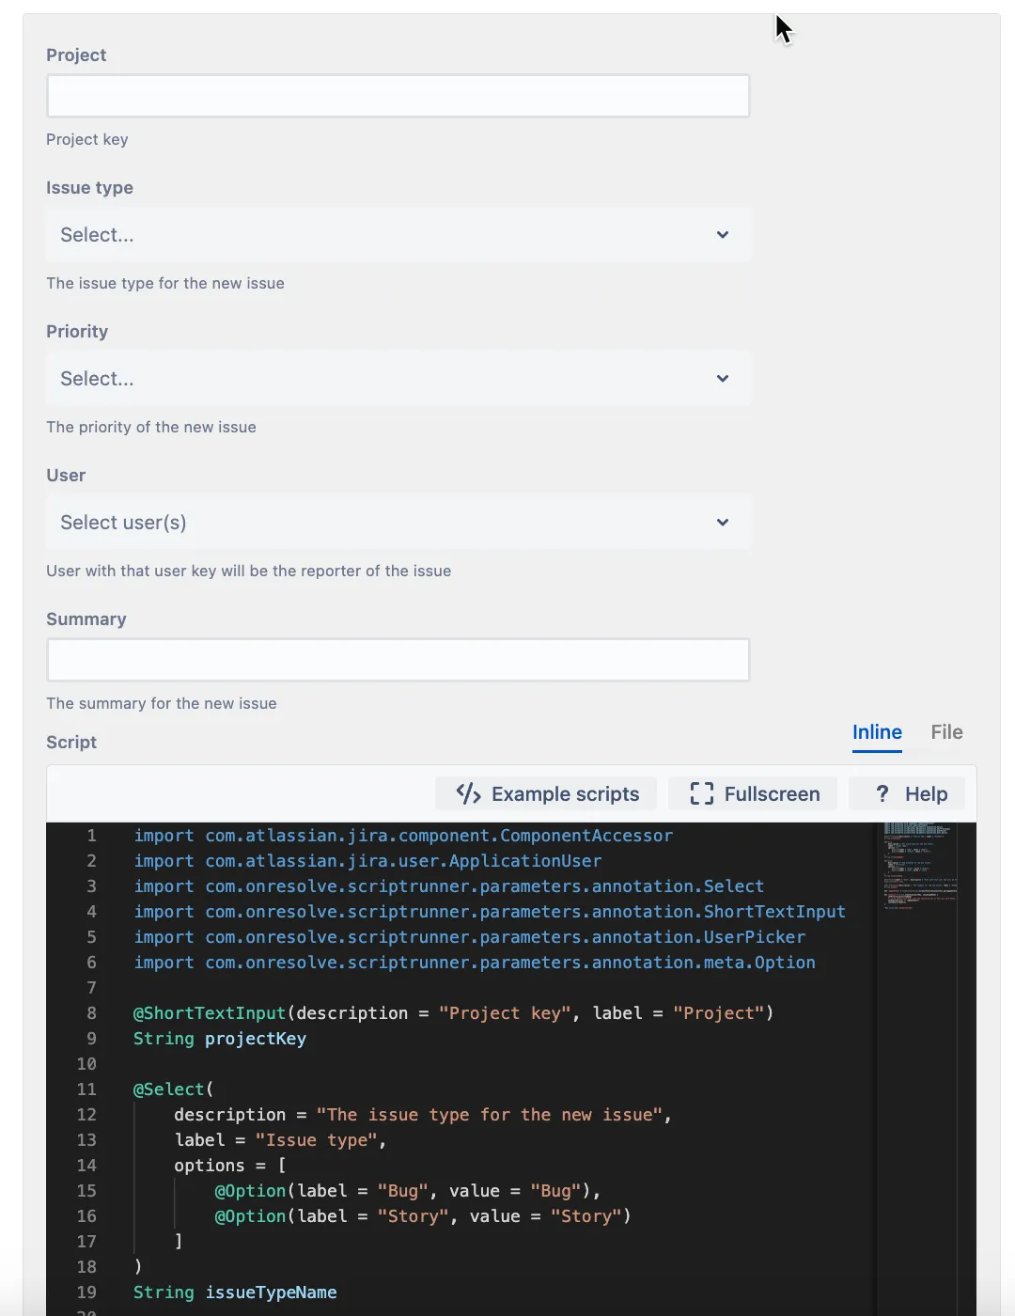This screenshot has width=1015, height=1316.
Task: Click 'String issueTypeName' code line
Action: (235, 1292)
